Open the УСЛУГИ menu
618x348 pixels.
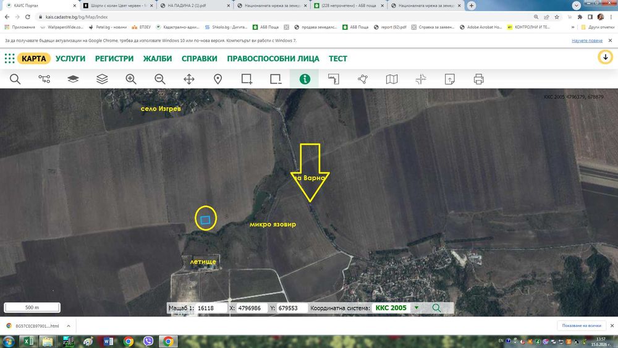point(70,58)
